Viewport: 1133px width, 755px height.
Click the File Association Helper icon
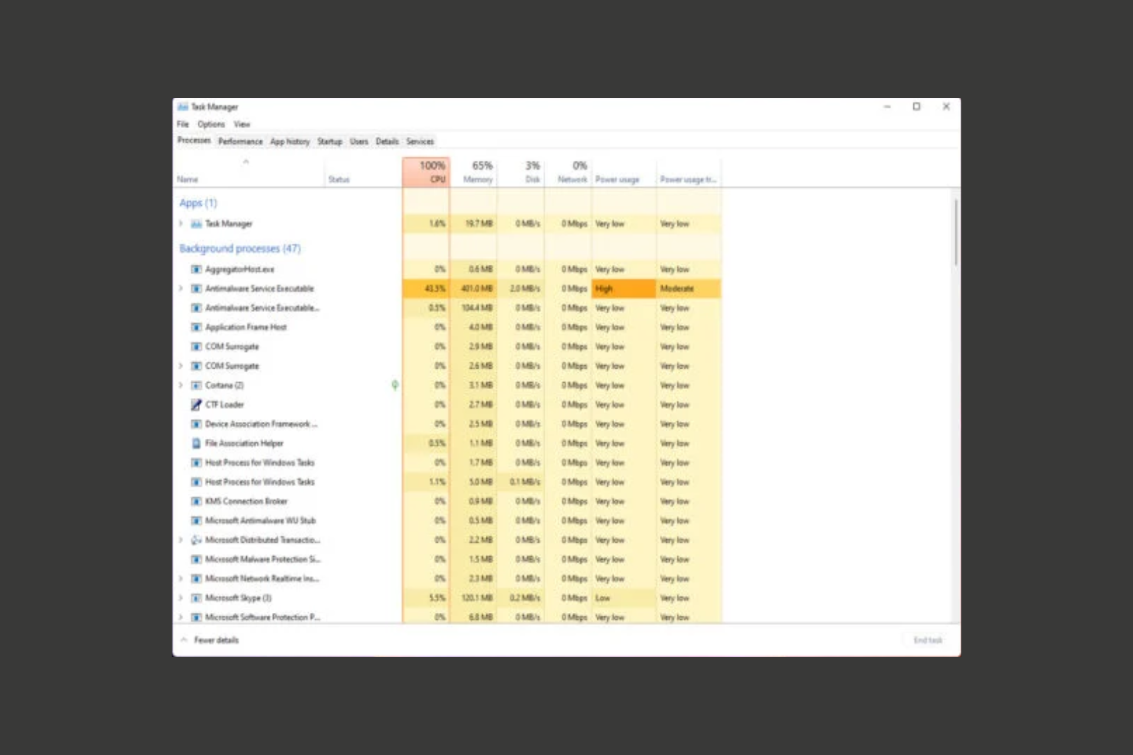pos(197,443)
